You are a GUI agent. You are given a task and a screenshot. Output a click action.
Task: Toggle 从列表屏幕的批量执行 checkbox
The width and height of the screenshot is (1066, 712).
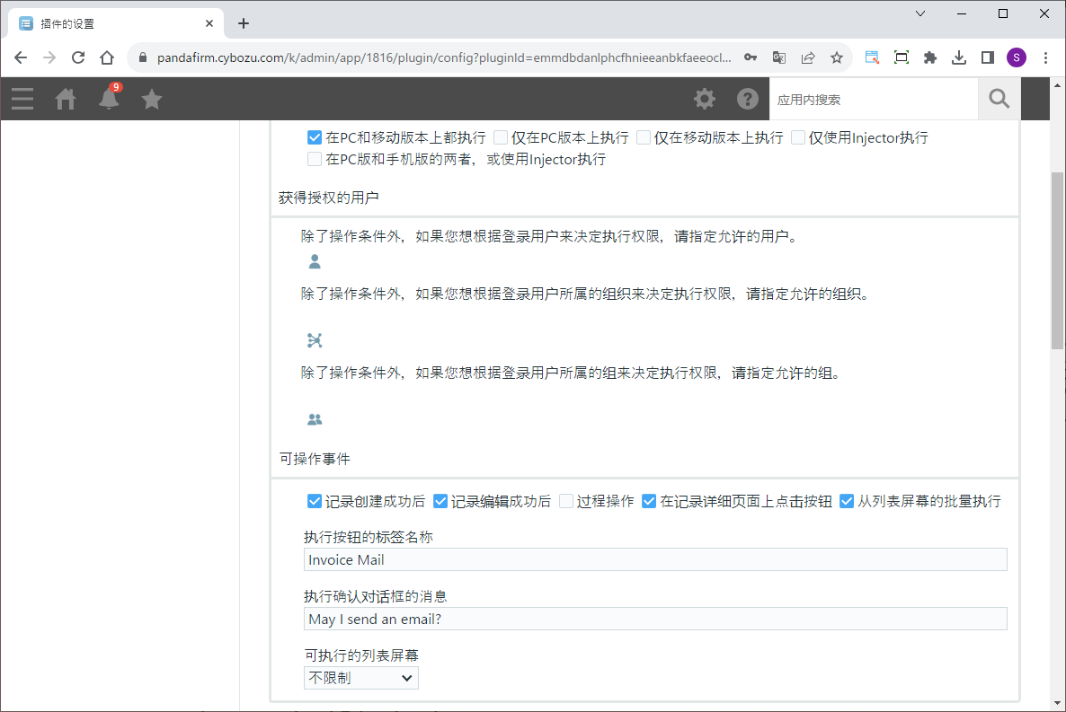[847, 501]
